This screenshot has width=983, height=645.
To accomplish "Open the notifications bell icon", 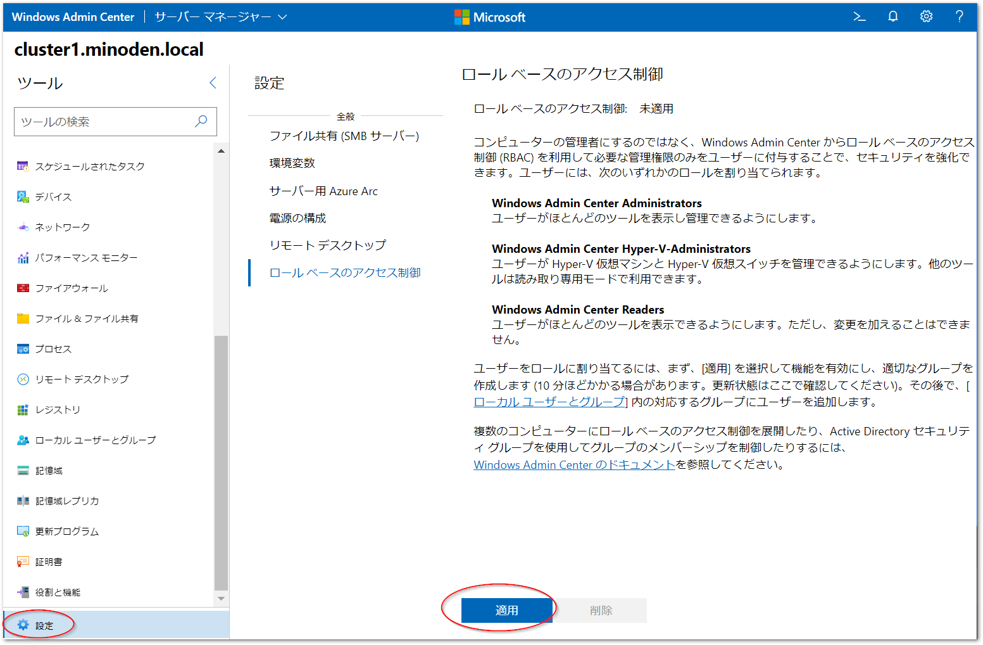I will pyautogui.click(x=892, y=17).
